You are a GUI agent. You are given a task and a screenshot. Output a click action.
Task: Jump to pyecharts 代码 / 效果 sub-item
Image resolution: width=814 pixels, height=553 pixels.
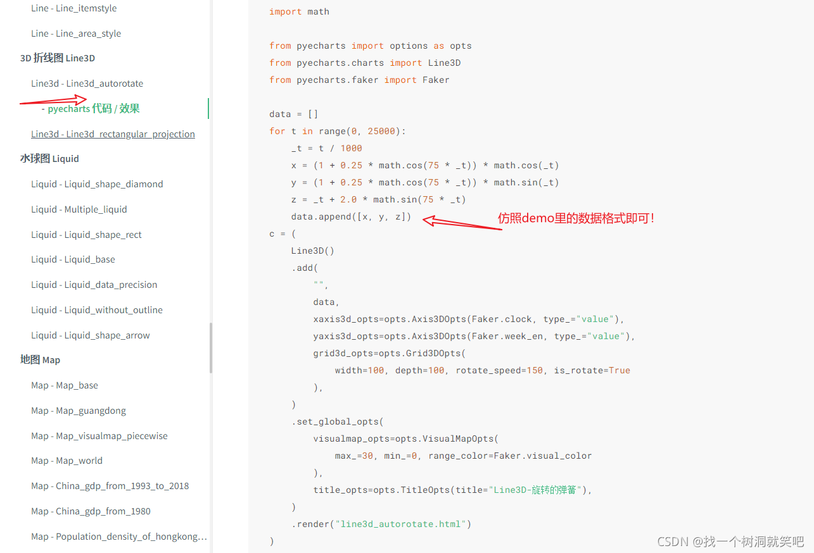[94, 109]
